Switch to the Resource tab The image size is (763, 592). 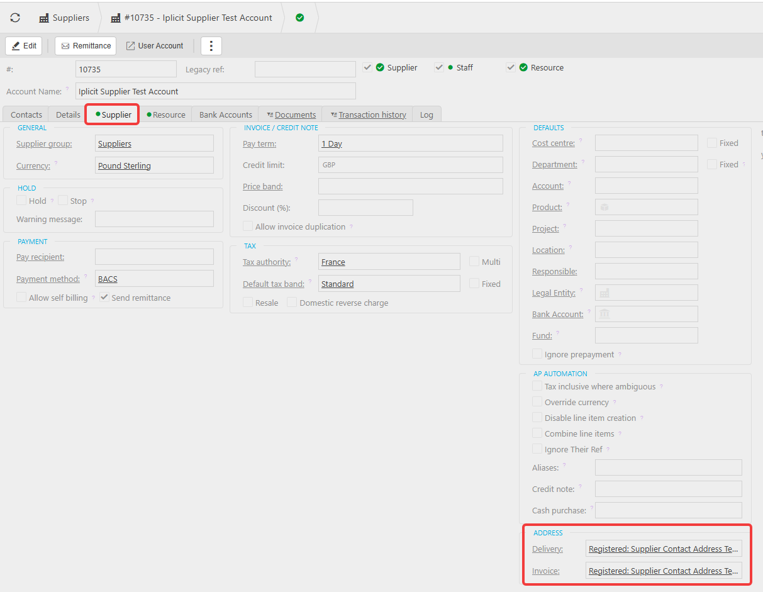click(x=165, y=114)
